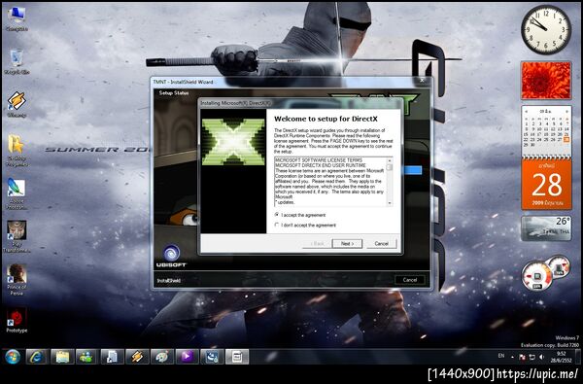Open Windows Live Messenger taskbar icon
The image size is (583, 384).
(87, 357)
